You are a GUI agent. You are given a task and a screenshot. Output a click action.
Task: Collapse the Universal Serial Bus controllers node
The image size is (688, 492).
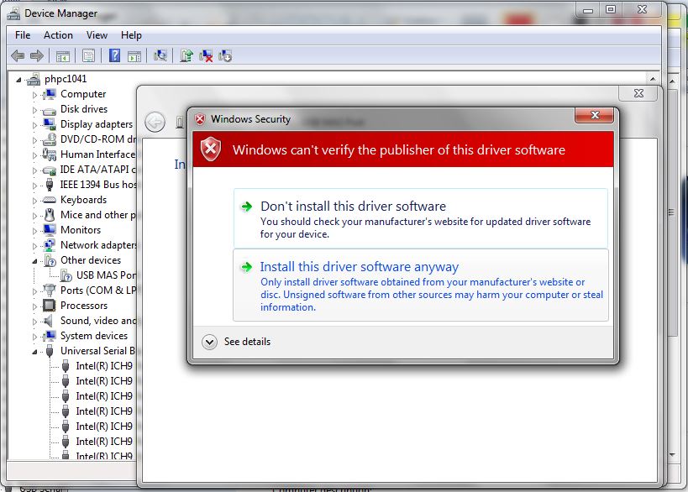(x=34, y=352)
